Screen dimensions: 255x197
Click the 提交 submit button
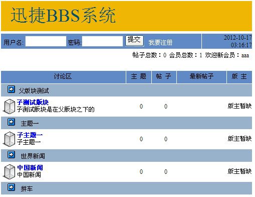click(134, 41)
